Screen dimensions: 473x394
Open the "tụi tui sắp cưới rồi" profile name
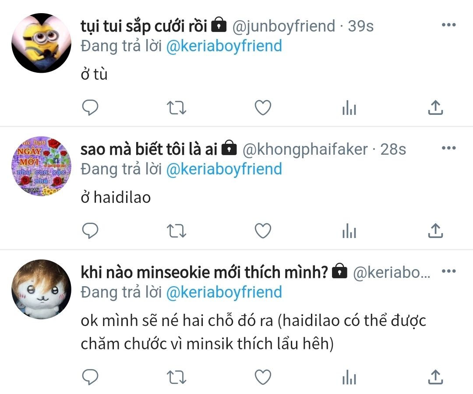(x=144, y=26)
